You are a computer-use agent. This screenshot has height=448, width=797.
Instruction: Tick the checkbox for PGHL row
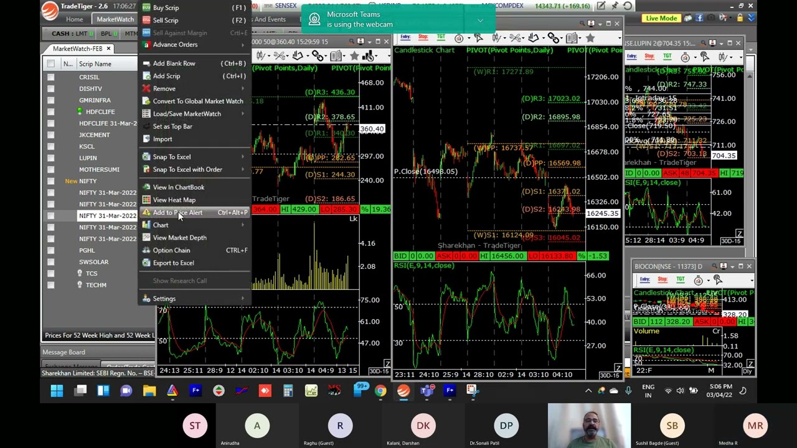[x=51, y=250]
